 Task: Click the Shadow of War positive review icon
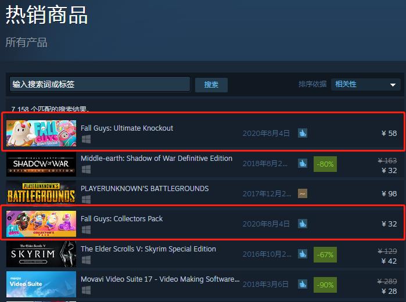click(303, 163)
